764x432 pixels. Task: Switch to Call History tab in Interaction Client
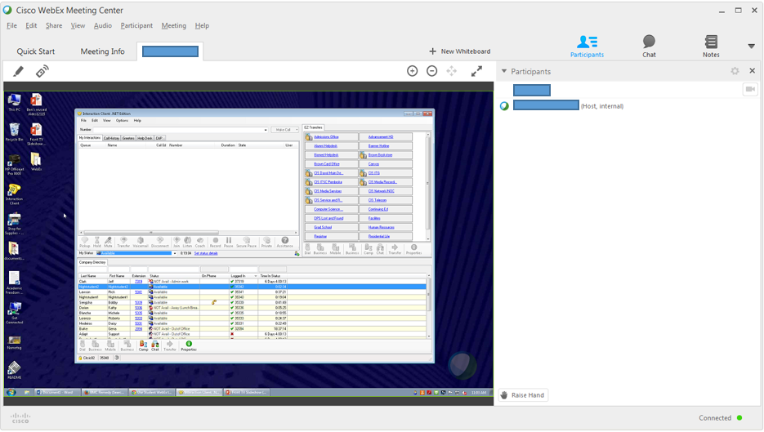point(112,138)
